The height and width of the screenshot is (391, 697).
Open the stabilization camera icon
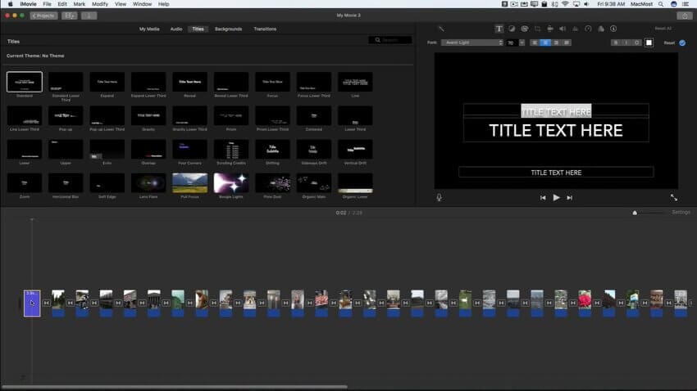(550, 29)
